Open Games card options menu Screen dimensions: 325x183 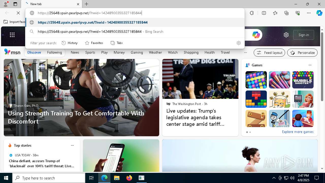(310, 65)
